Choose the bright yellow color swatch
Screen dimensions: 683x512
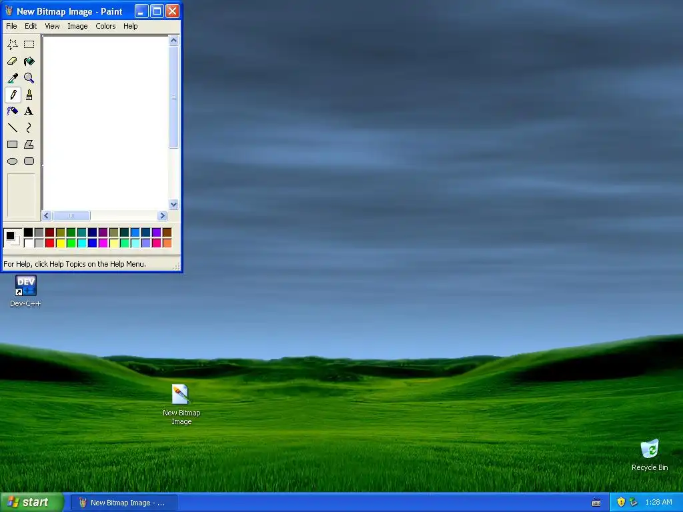pyautogui.click(x=61, y=243)
